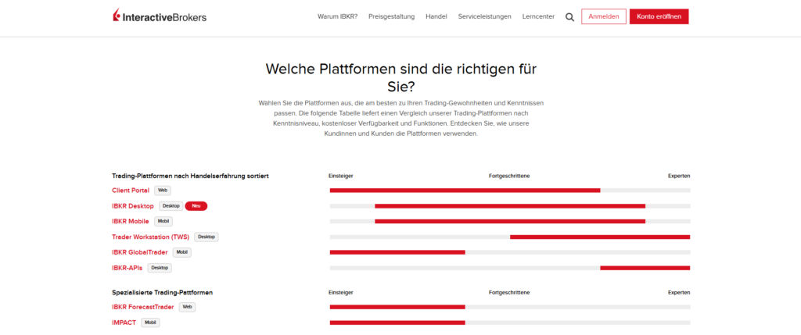Click 'Spezialisierte Trading-Plattformen' heading

click(x=163, y=293)
